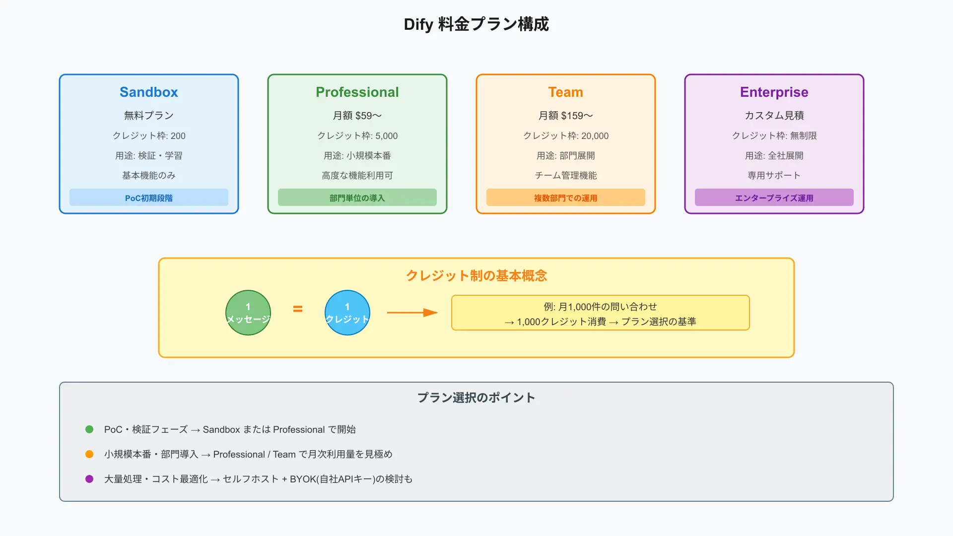Image resolution: width=953 pixels, height=536 pixels.
Task: Click the 'クレジット制の基本概念' heading
Action: [476, 276]
